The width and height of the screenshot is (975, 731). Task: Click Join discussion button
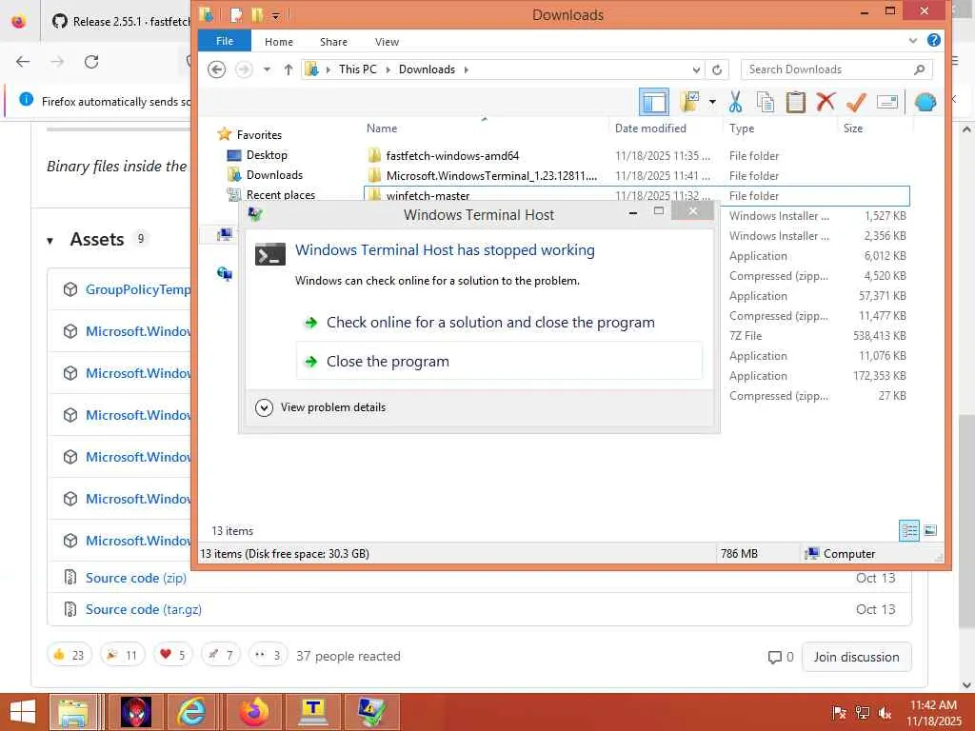pos(856,657)
